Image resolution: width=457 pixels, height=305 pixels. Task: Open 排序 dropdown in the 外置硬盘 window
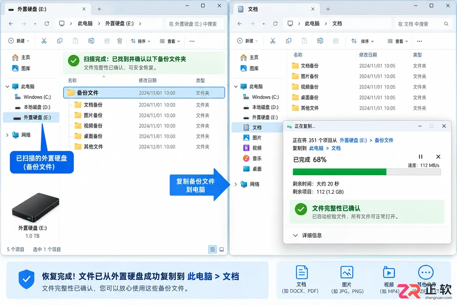[141, 41]
